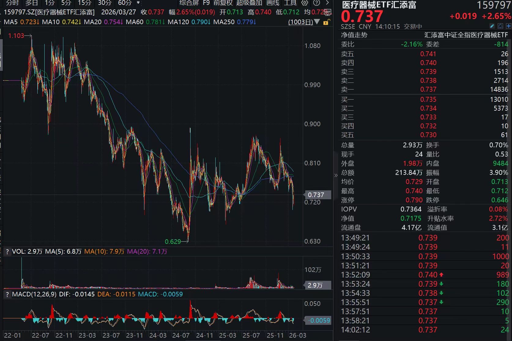Screen dimensions: 512x341
Task: Open the 工具 tools menu
Action: click(290, 3)
